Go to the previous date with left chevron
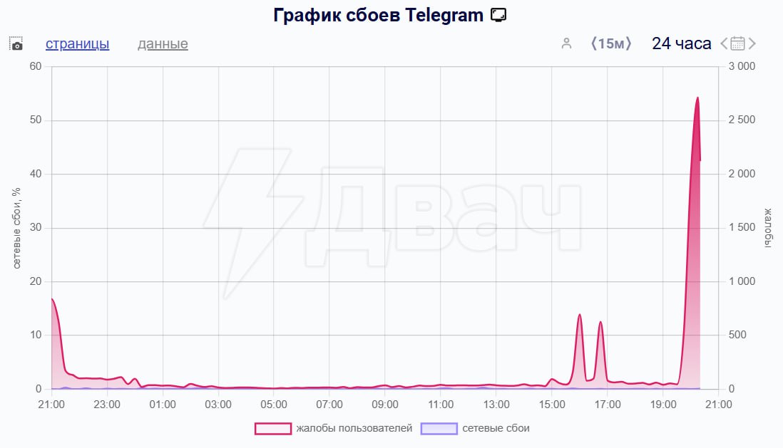 tap(724, 43)
